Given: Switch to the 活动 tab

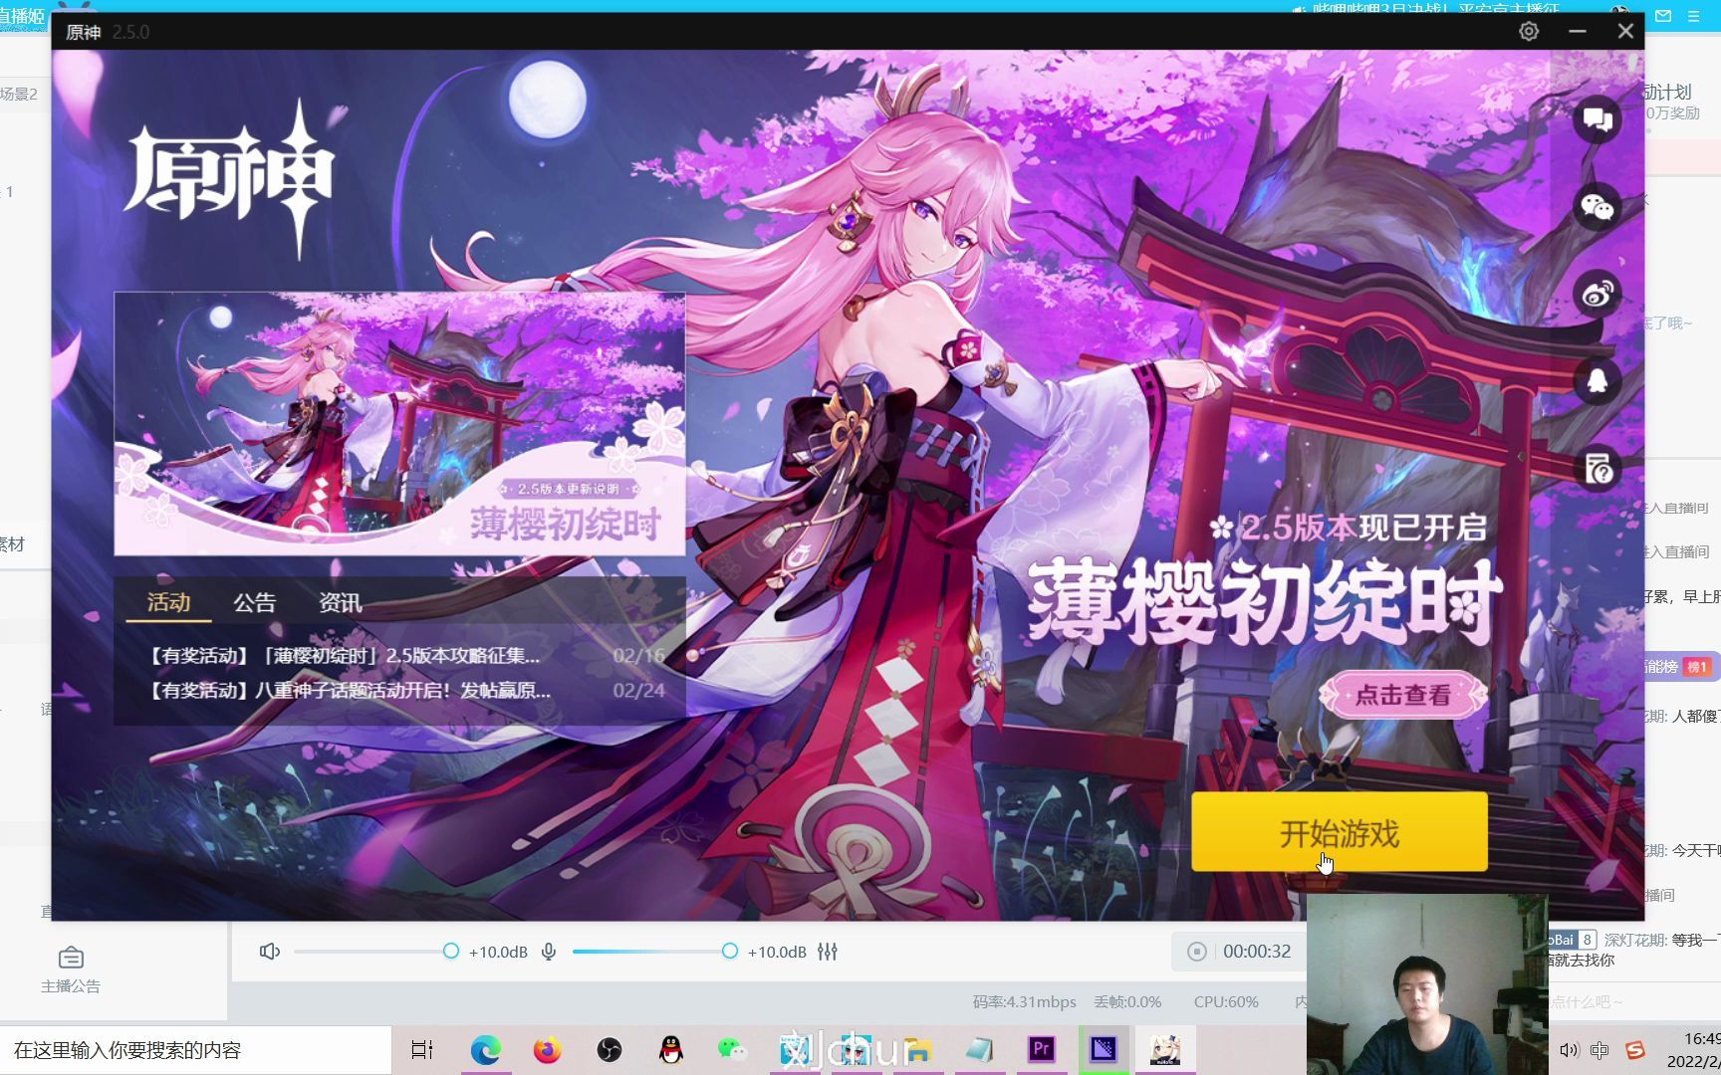Looking at the screenshot, I should [168, 602].
